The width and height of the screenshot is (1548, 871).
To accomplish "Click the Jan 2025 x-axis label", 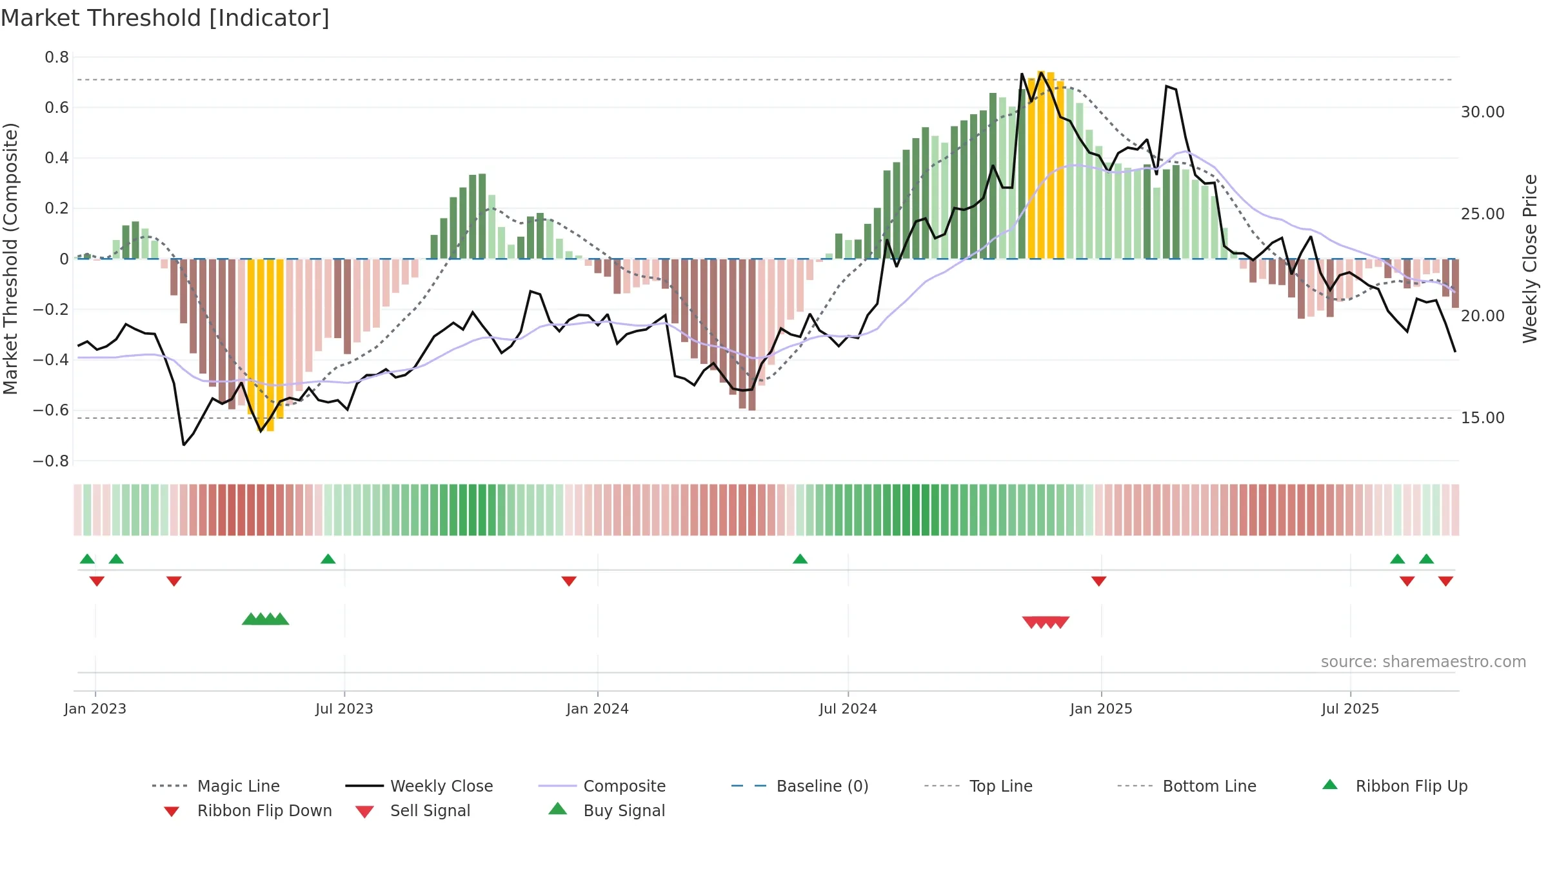I will coord(1102,708).
